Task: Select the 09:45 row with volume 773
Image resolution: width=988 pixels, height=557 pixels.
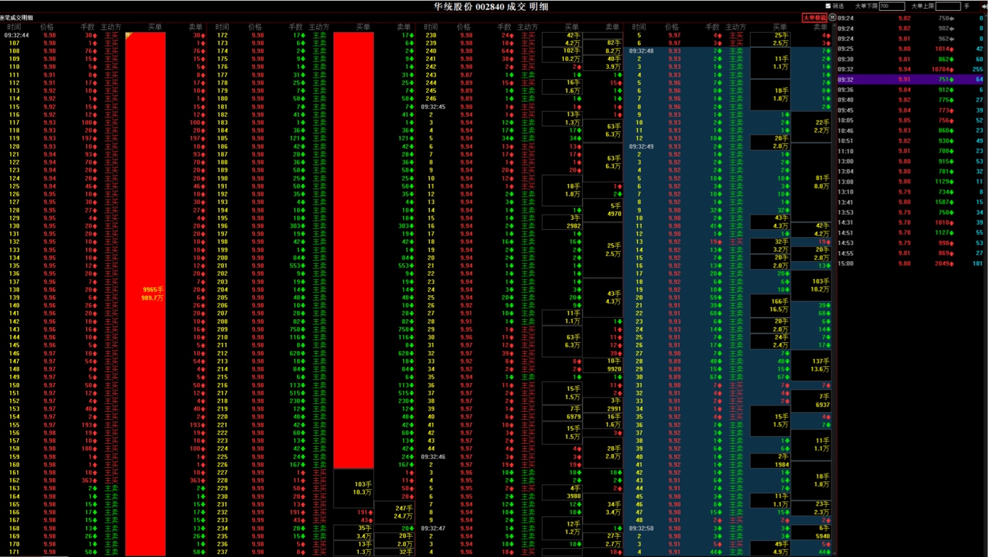Action: 912,110
